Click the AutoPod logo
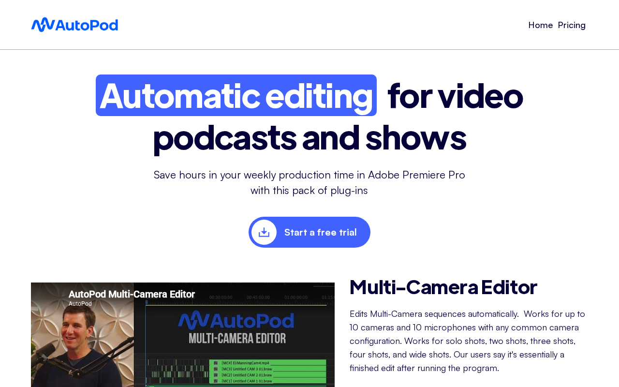Image resolution: width=619 pixels, height=387 pixels. click(74, 25)
